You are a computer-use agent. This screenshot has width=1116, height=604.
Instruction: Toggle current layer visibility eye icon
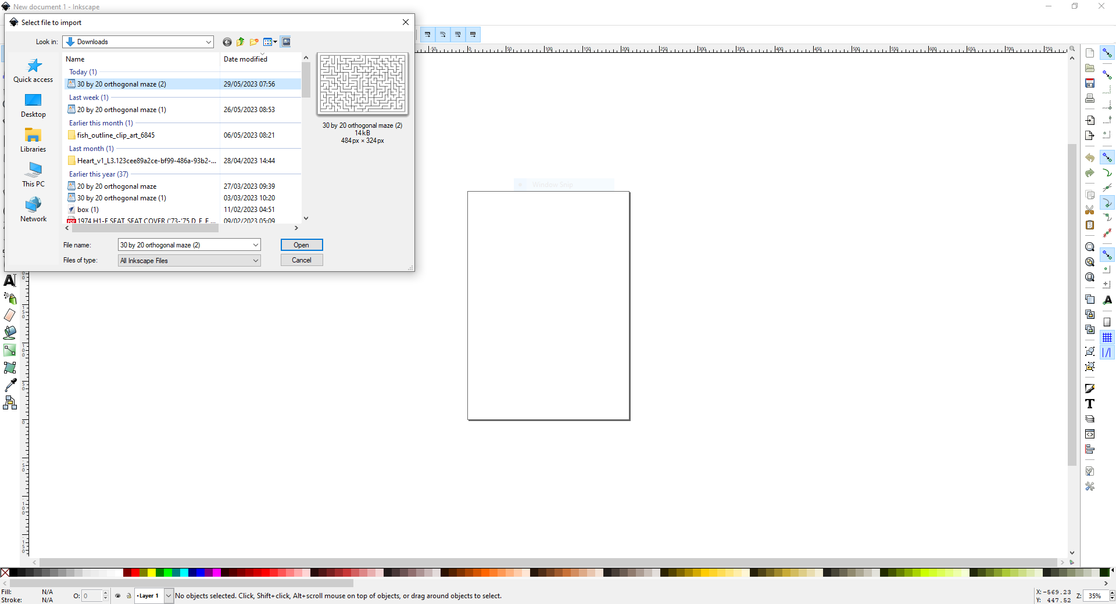[118, 596]
